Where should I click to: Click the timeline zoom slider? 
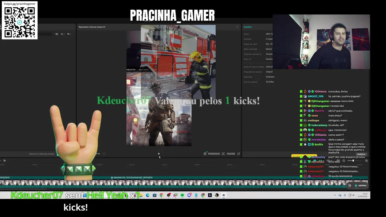355,161
